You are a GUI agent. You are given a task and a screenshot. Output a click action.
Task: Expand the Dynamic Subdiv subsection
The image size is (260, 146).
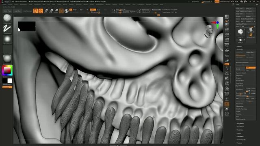click(241, 73)
